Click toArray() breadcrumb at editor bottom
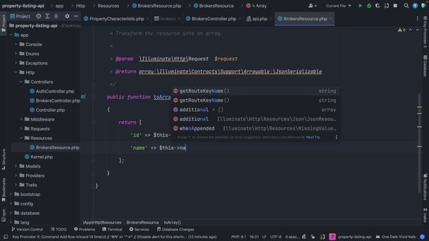 coord(172,222)
